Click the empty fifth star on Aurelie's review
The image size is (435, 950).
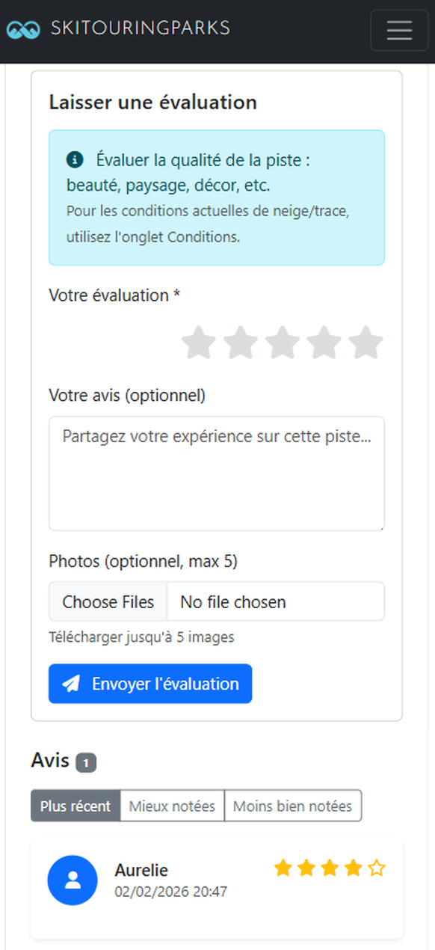point(375,868)
